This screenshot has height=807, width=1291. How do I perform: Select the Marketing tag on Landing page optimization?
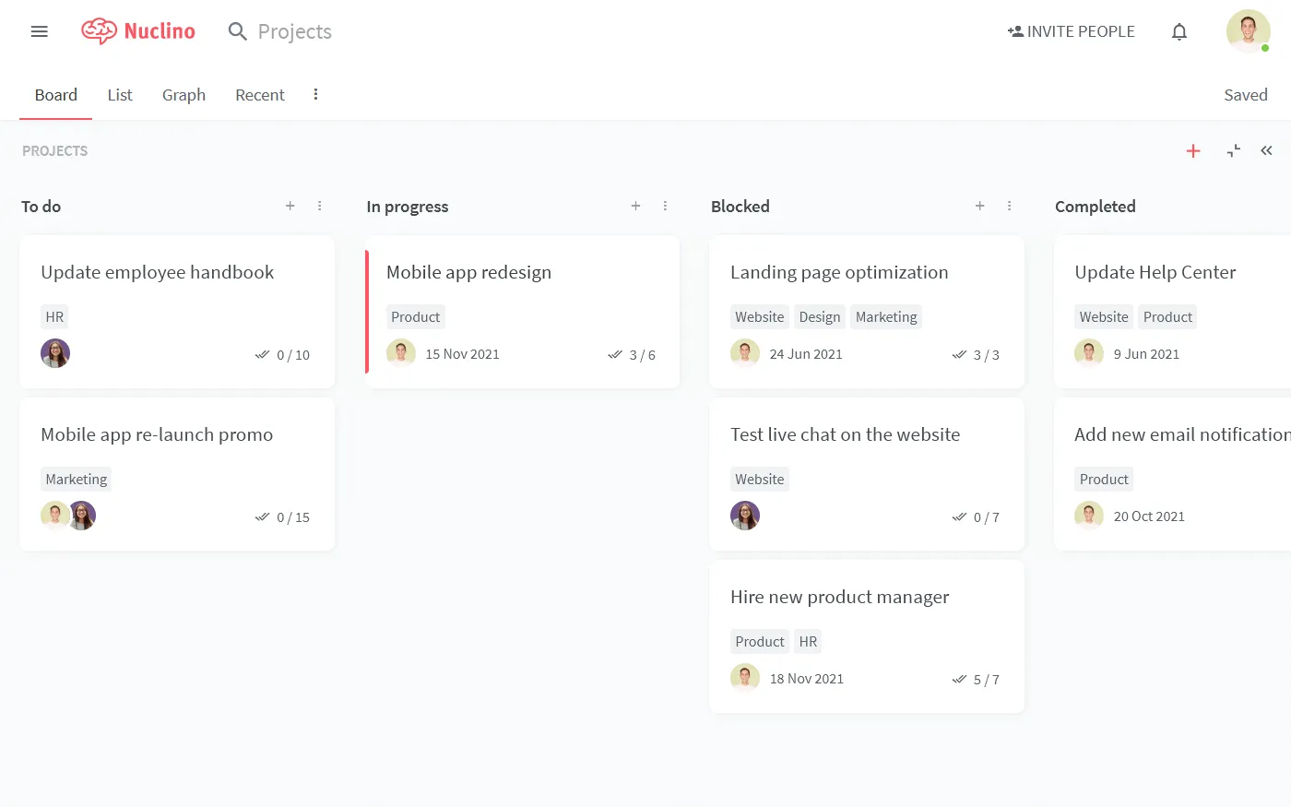[886, 317]
